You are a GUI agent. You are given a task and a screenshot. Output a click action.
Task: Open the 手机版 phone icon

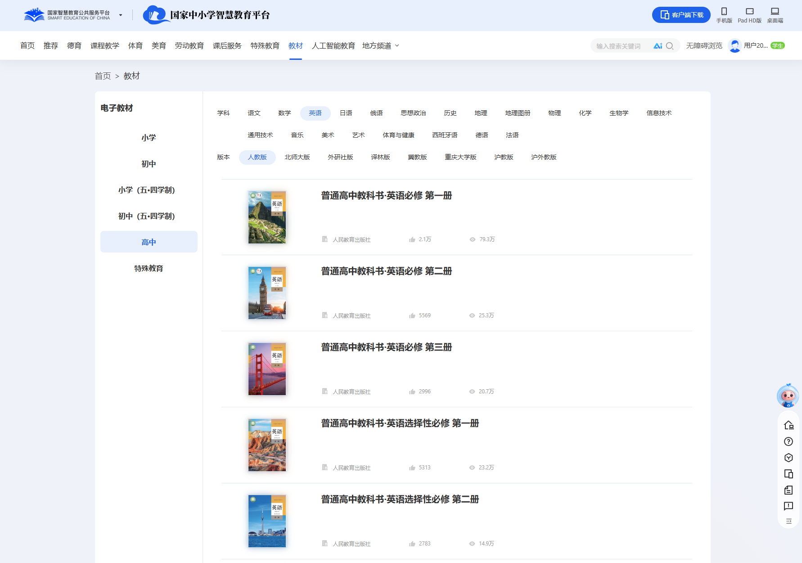tap(724, 12)
